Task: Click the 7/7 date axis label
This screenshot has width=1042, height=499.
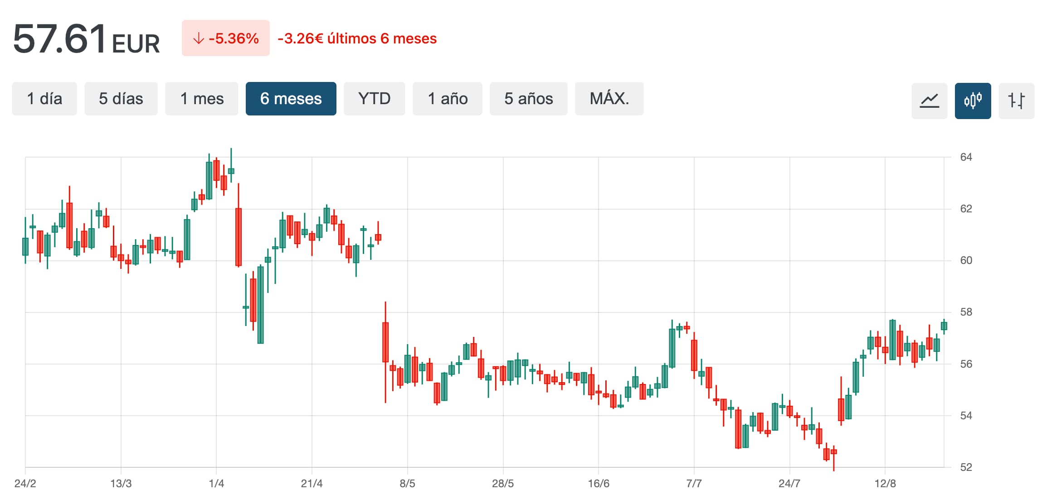Action: (x=694, y=483)
